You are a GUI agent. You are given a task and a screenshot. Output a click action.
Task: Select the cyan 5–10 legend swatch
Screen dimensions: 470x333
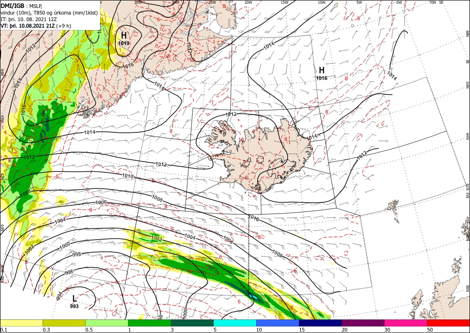[235, 323]
